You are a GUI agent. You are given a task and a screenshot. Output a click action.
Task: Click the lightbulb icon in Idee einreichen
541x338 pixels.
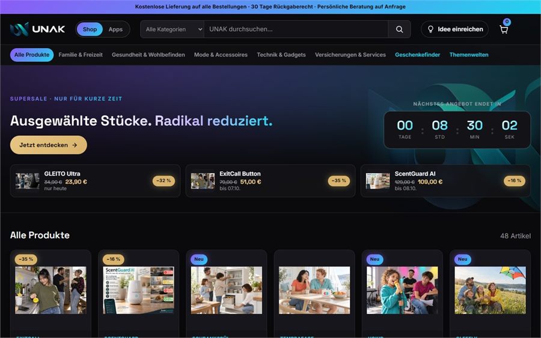pyautogui.click(x=430, y=29)
